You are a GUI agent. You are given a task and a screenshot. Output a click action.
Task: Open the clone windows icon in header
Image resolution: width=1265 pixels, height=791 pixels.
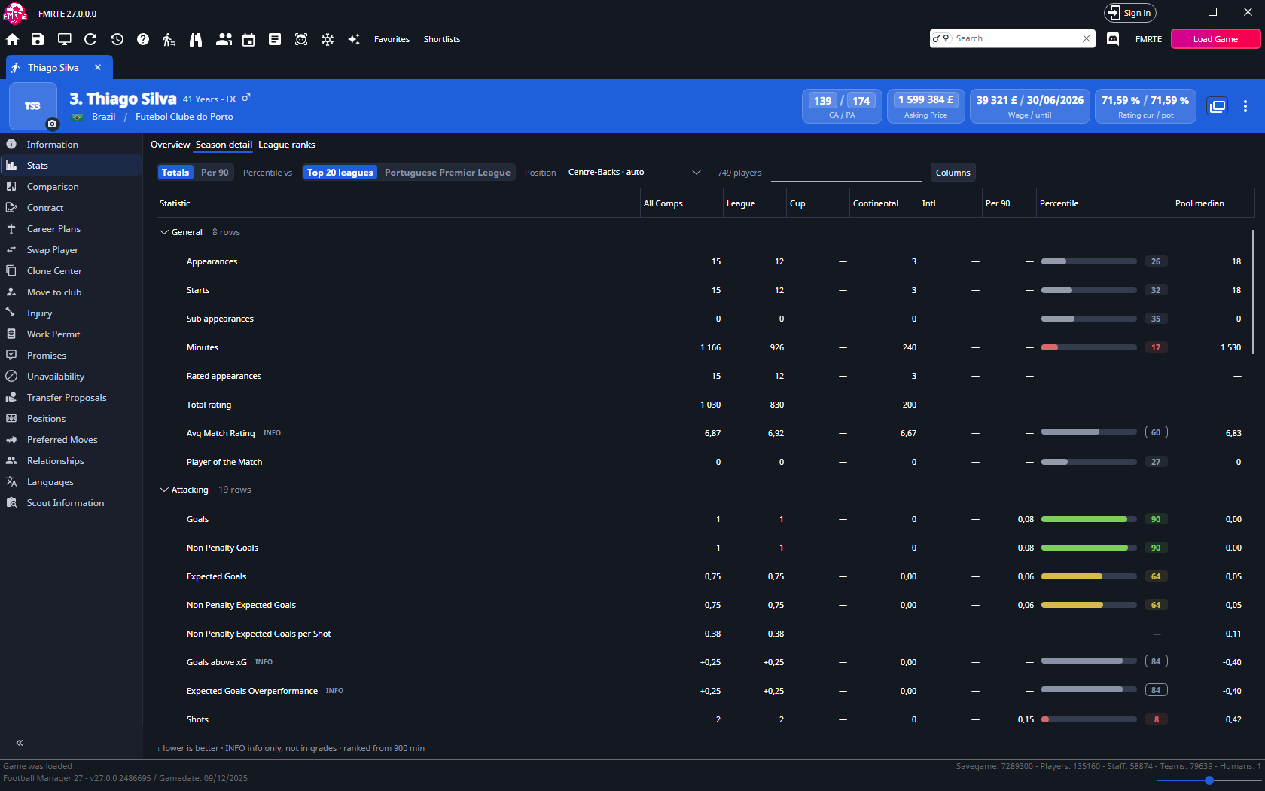click(1218, 106)
